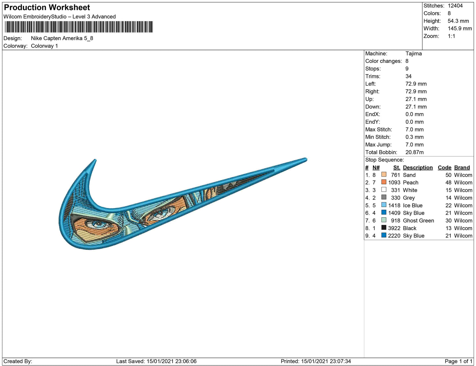The width and height of the screenshot is (476, 366).
Task: Click code '50' in the Sand row
Action: (x=448, y=175)
